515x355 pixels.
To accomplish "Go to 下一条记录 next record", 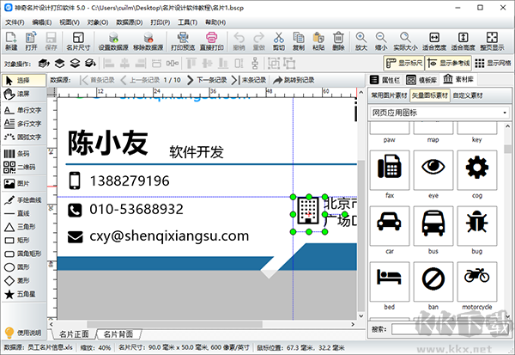I will click(x=207, y=80).
